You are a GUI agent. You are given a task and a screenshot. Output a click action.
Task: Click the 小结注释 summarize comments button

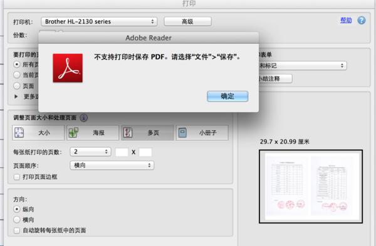(x=275, y=79)
